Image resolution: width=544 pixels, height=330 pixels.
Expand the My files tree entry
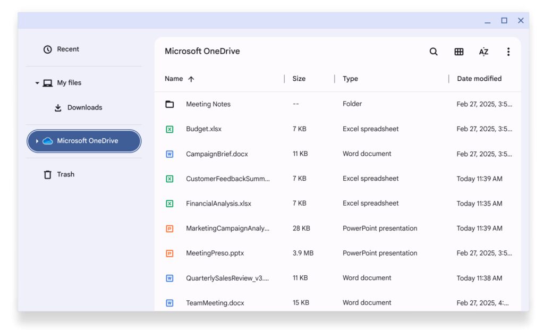(37, 83)
